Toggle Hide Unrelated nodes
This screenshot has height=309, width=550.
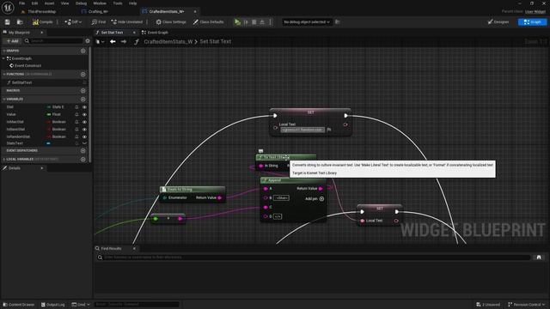[x=127, y=22]
